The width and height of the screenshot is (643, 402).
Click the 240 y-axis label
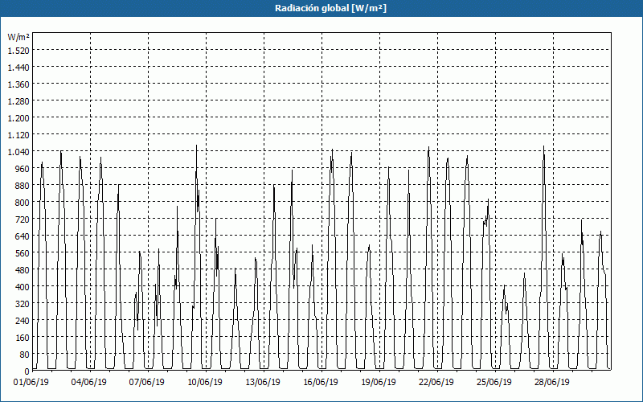22,321
